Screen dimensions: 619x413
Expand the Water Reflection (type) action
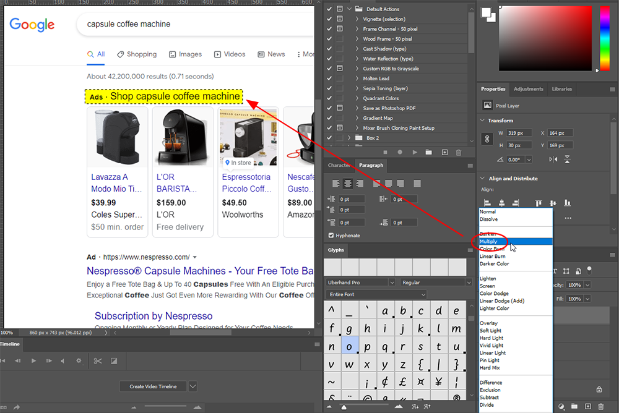[357, 58]
